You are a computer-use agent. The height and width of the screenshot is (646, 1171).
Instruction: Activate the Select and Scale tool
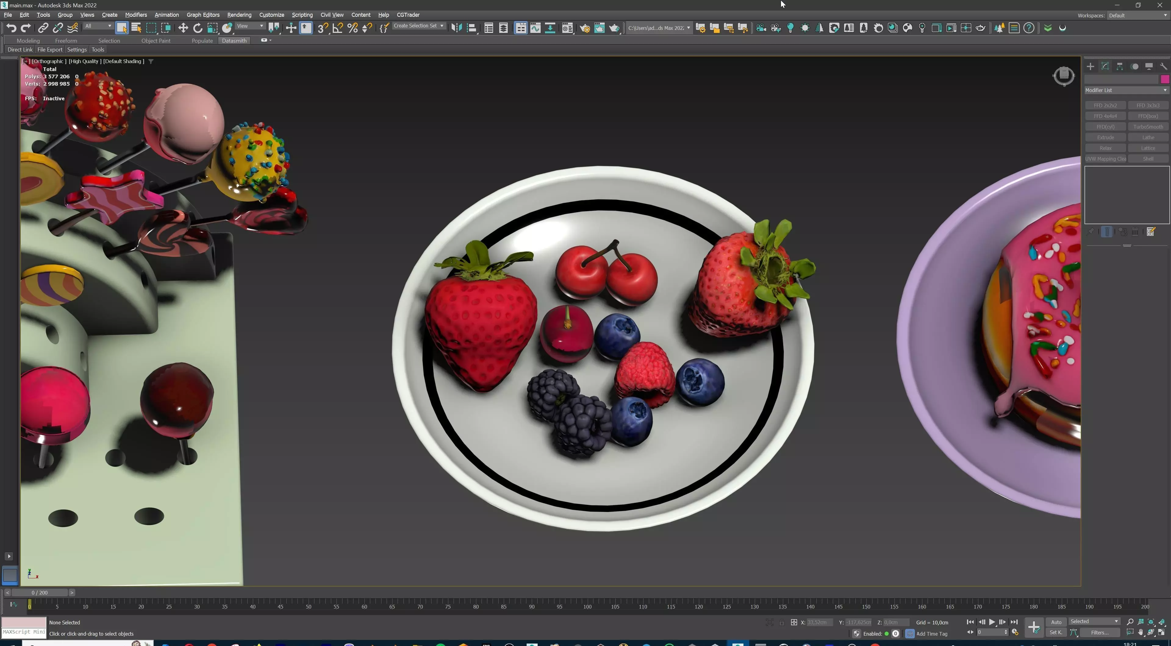212,28
